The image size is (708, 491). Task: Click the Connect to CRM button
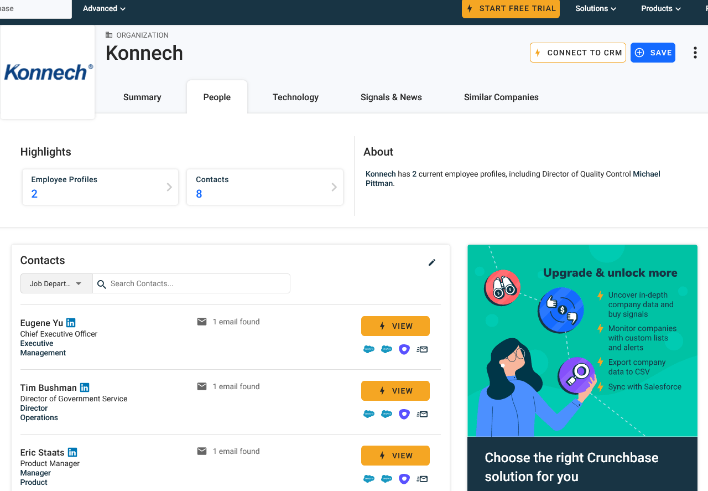tap(578, 53)
